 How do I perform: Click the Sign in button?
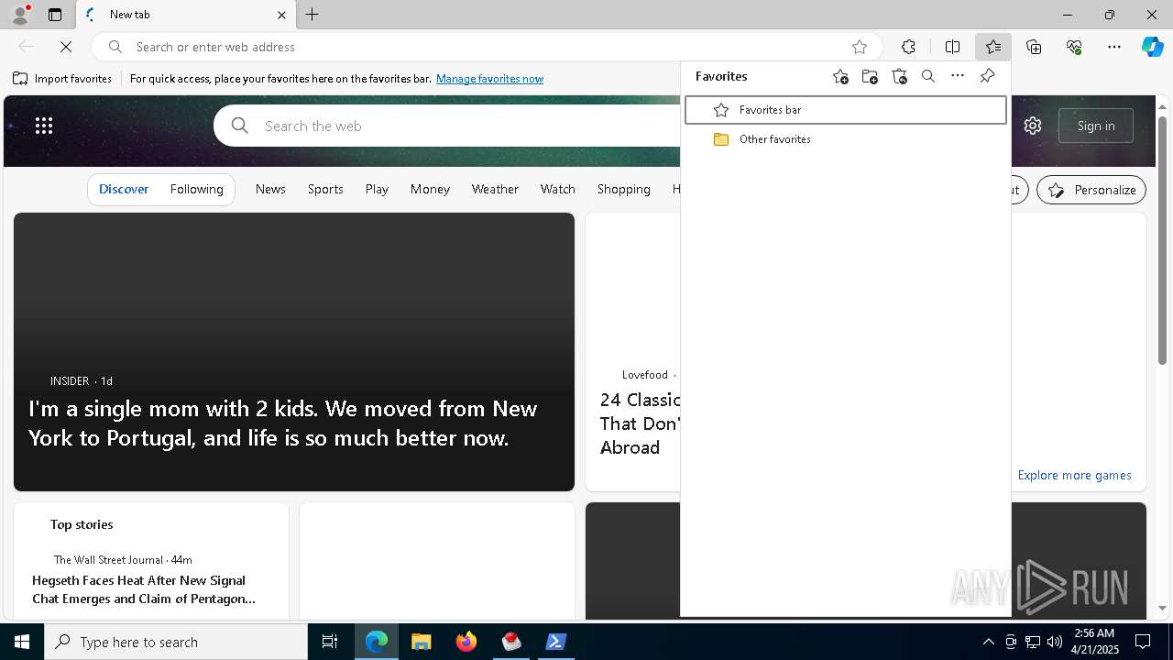[x=1096, y=126]
